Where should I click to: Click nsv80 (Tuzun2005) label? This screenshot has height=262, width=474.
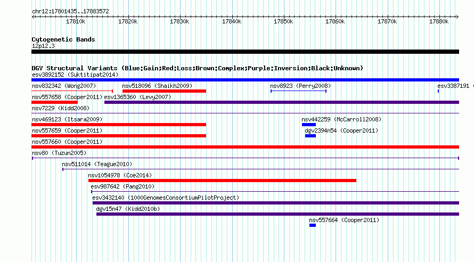pyautogui.click(x=59, y=153)
